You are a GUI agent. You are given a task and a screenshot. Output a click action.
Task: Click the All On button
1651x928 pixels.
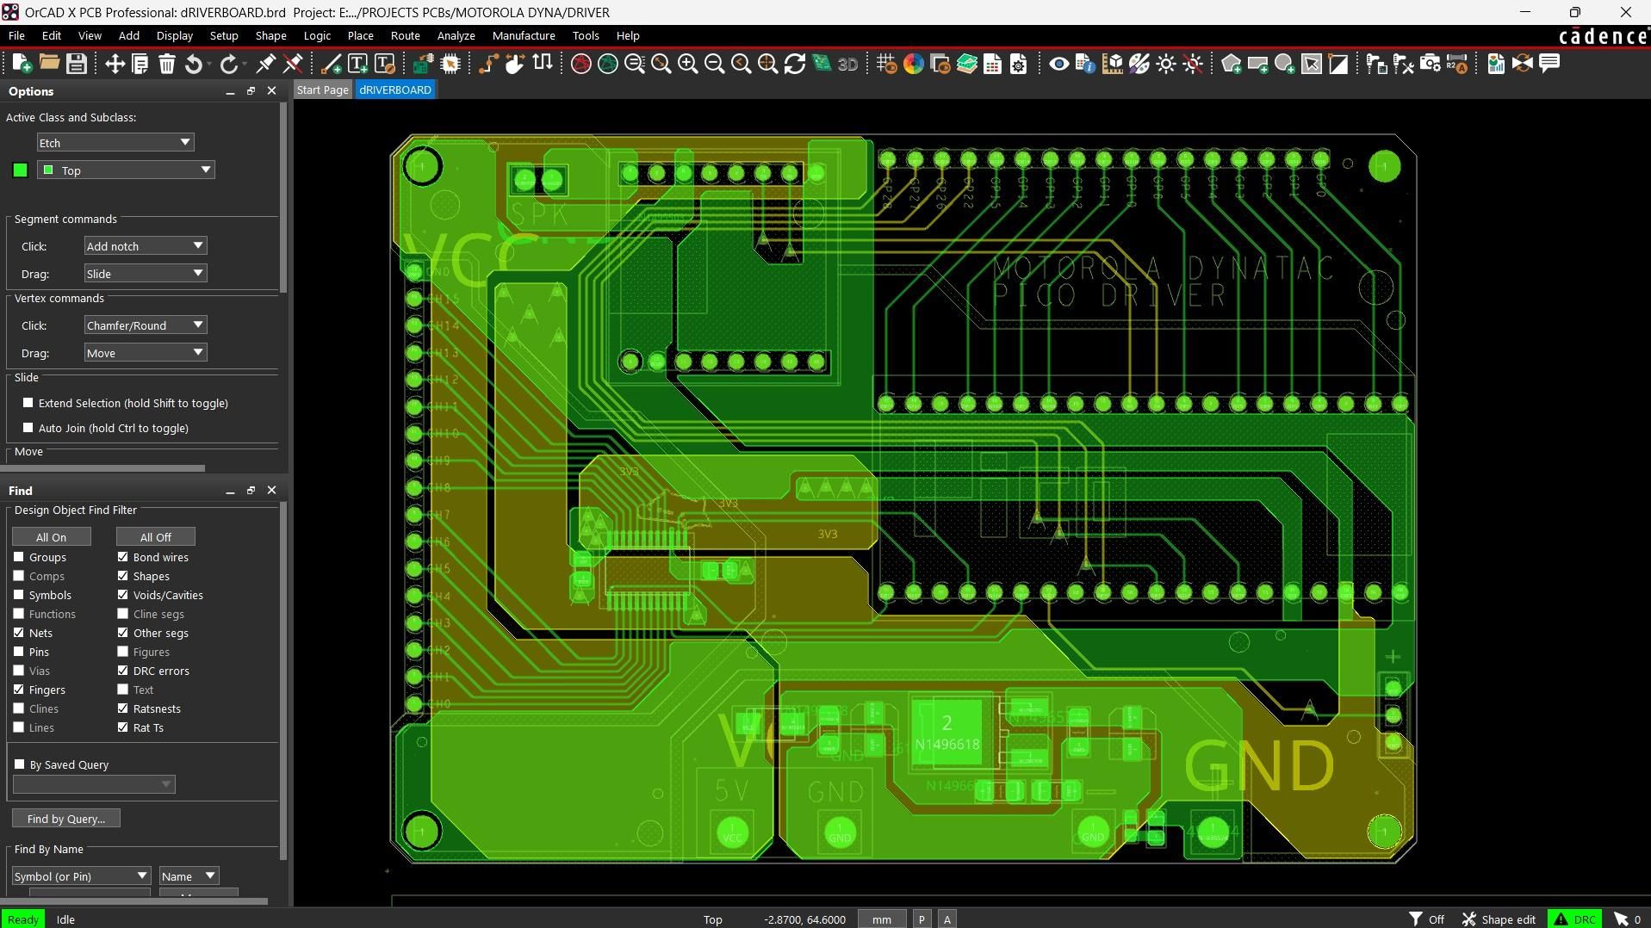51,537
